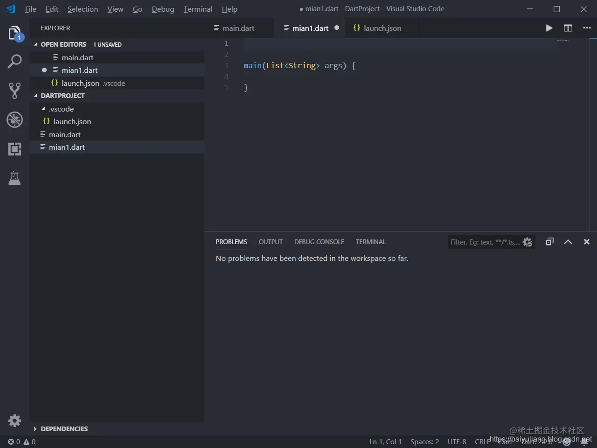Open the Test flask view
597x448 pixels.
[x=14, y=178]
